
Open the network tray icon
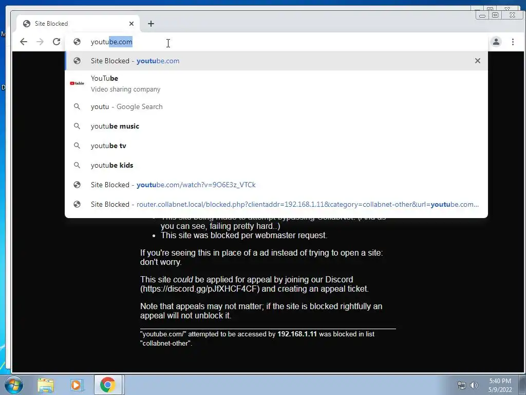click(x=462, y=385)
